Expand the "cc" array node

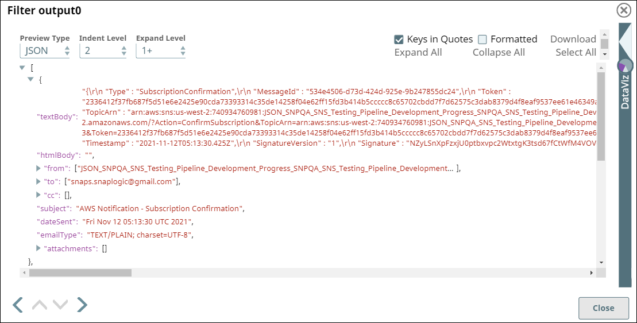pyautogui.click(x=38, y=194)
